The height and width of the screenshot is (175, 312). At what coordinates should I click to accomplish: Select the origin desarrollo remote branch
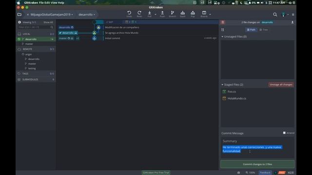pyautogui.click(x=34, y=59)
